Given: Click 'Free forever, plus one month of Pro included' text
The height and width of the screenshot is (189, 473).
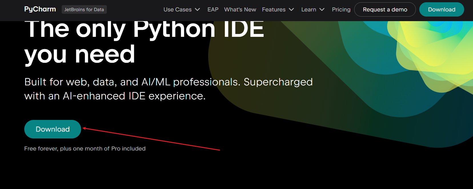Looking at the screenshot, I should [x=85, y=148].
